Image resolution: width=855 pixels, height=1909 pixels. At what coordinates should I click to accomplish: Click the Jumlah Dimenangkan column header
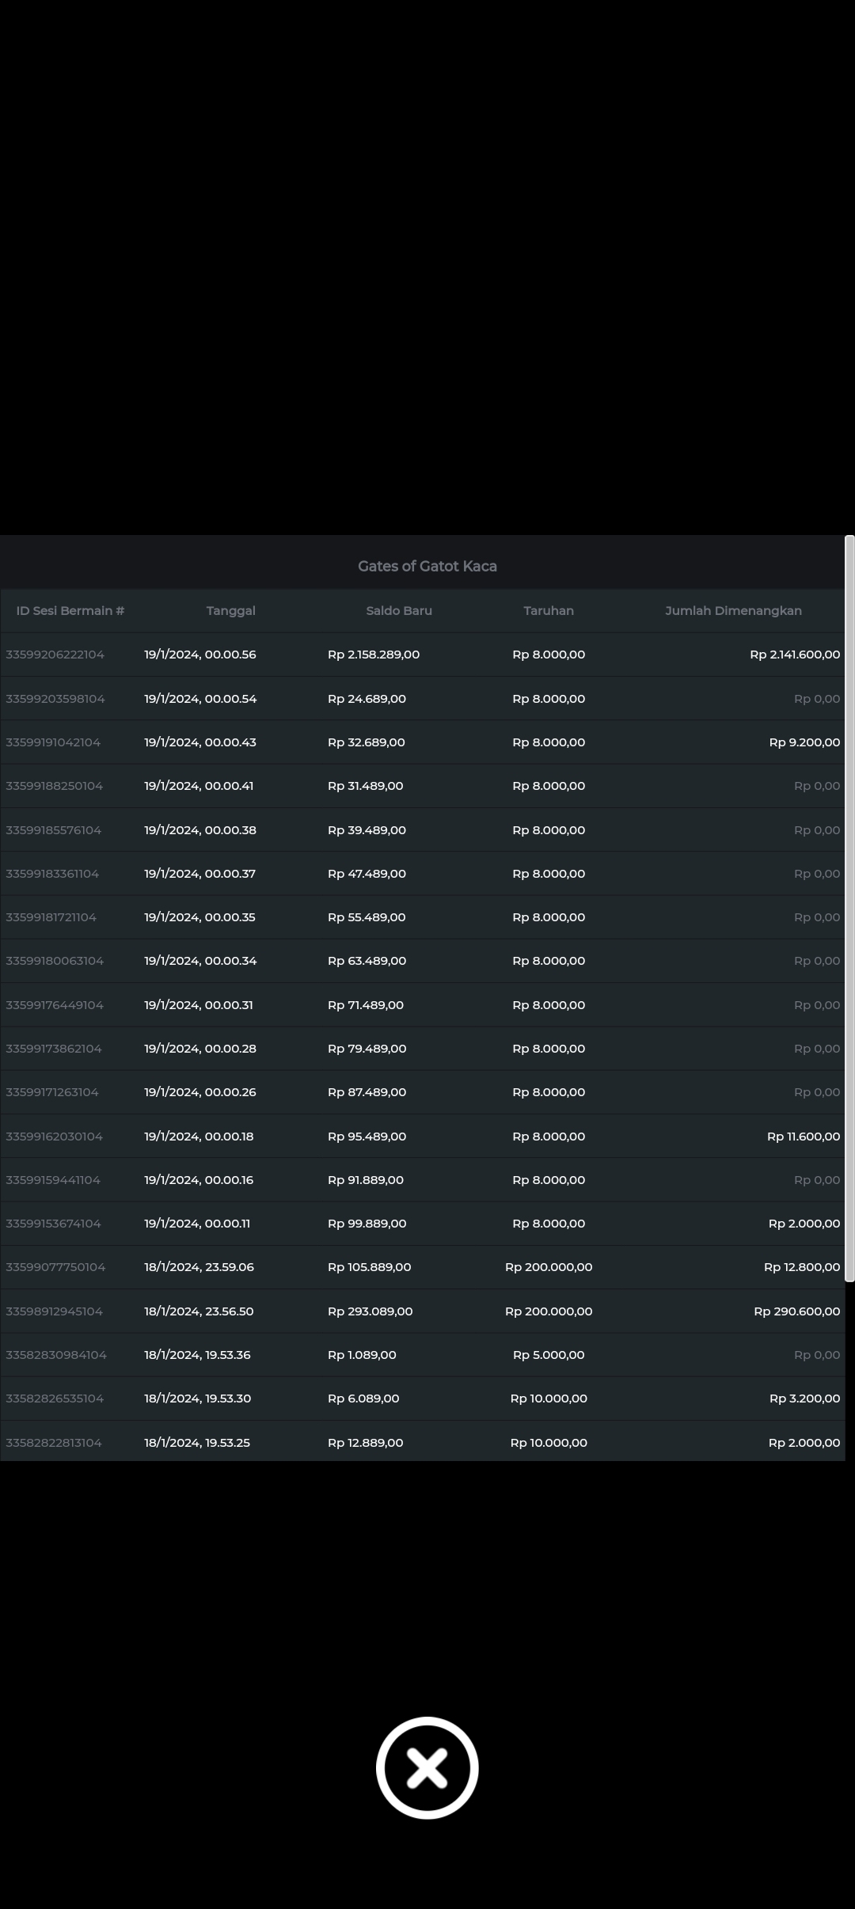[733, 611]
